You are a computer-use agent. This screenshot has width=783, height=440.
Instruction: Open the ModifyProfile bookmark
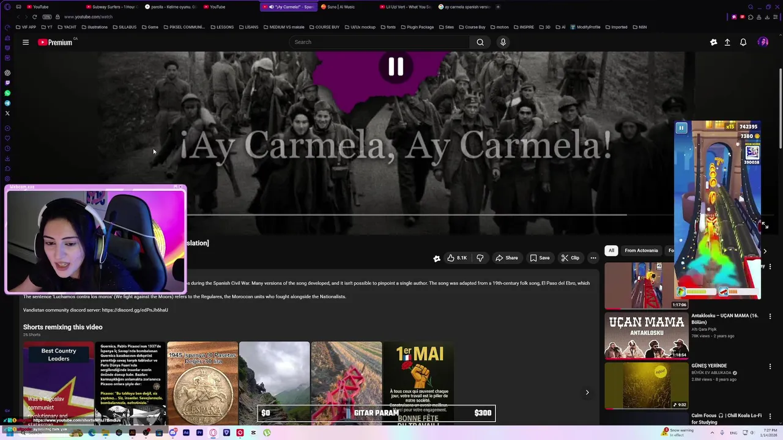point(585,27)
